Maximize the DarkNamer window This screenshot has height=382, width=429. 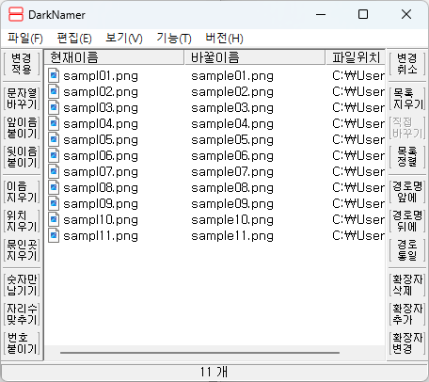[x=363, y=14]
